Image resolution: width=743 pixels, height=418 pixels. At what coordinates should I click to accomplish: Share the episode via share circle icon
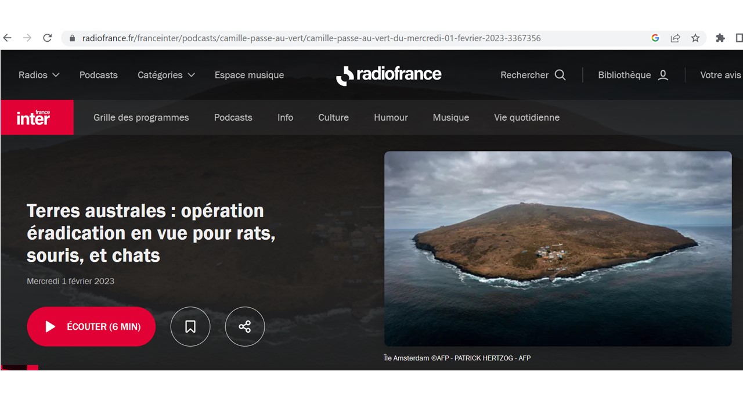[244, 326]
